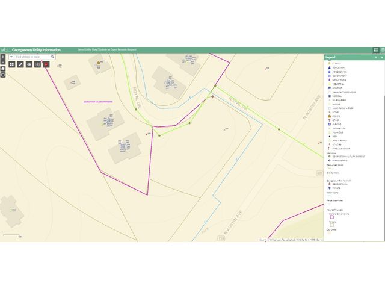Open the basemap gallery grid widget

click(11, 64)
